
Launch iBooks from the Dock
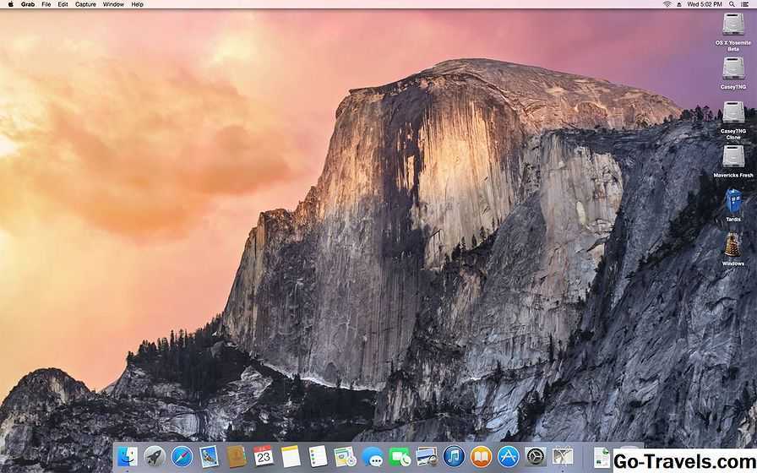[x=481, y=457]
